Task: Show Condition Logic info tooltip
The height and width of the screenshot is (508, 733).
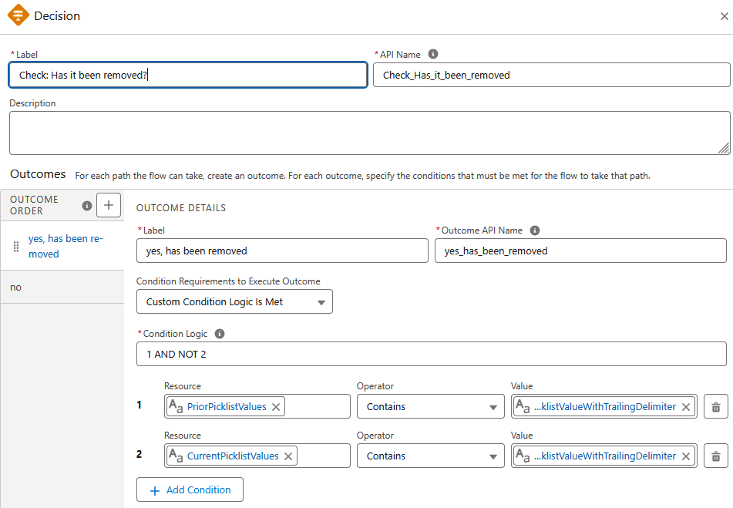Action: coord(220,334)
